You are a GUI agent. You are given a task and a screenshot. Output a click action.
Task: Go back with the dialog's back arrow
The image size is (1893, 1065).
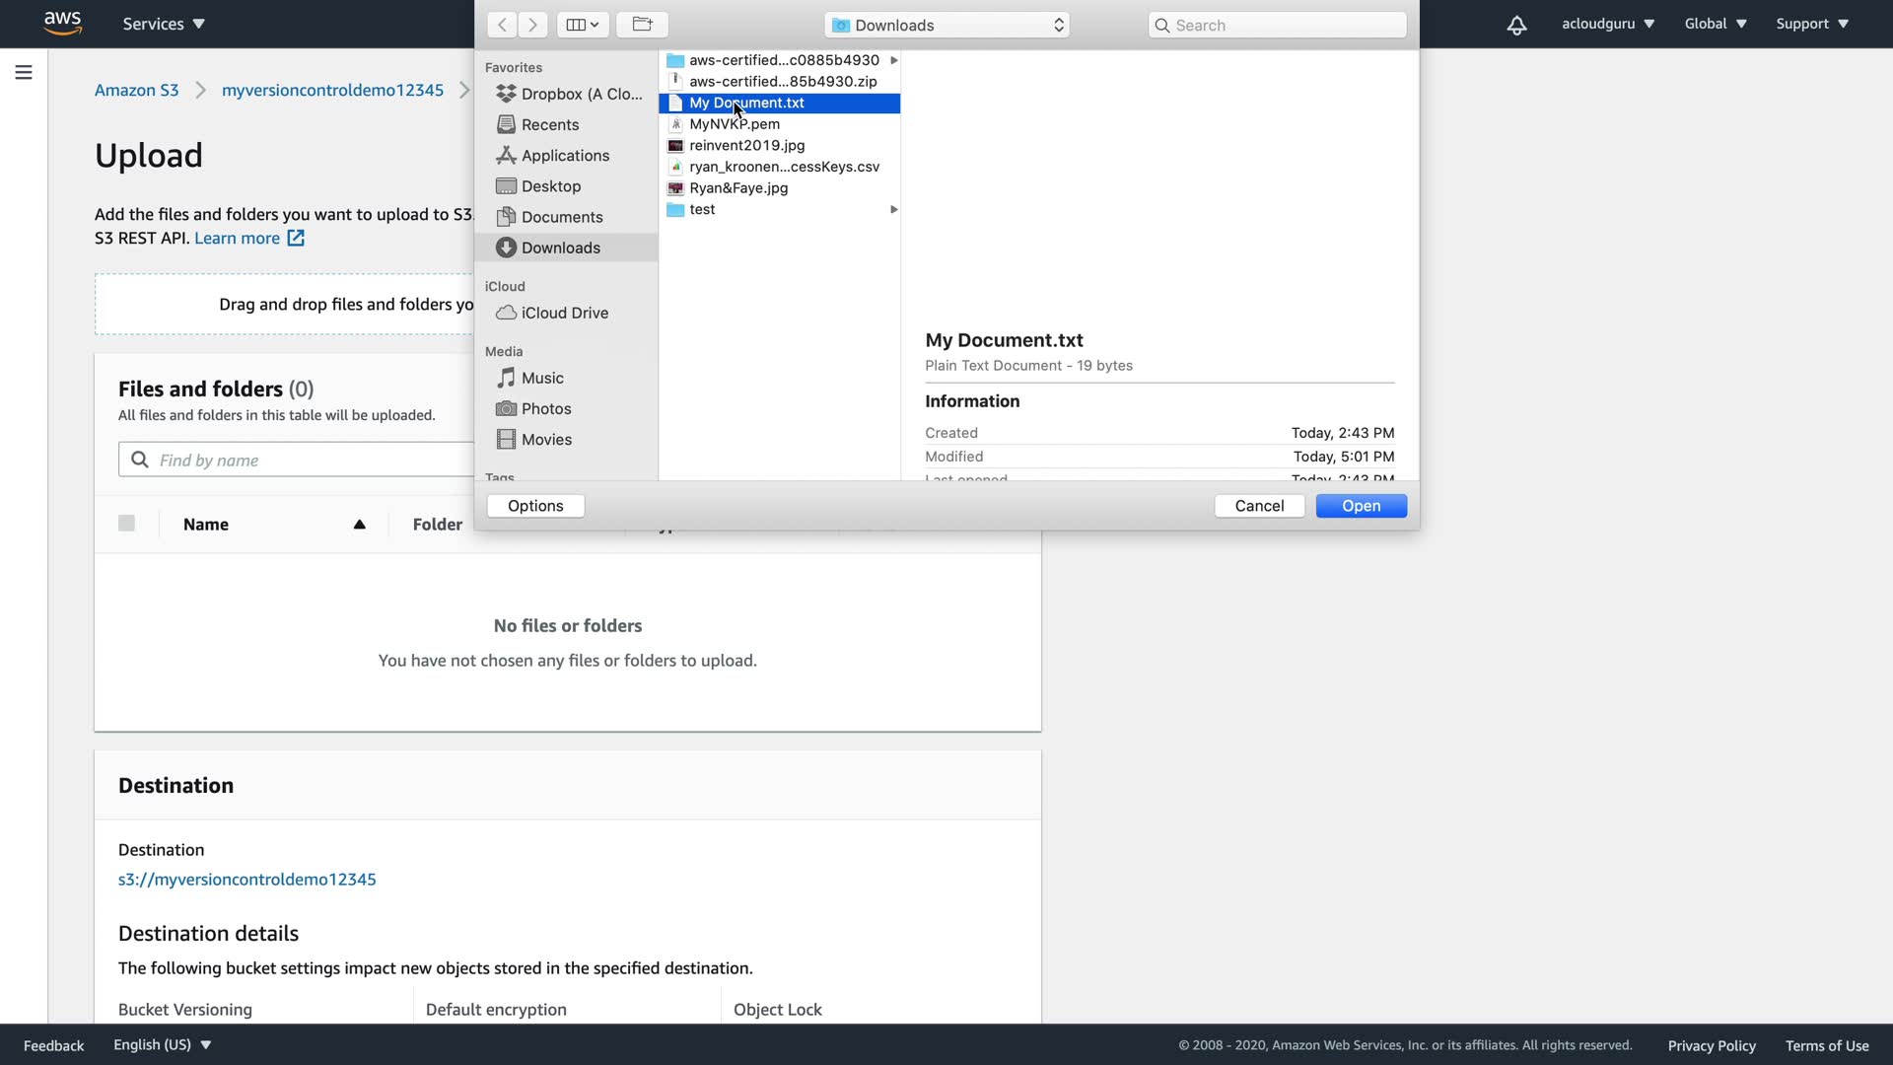click(502, 25)
